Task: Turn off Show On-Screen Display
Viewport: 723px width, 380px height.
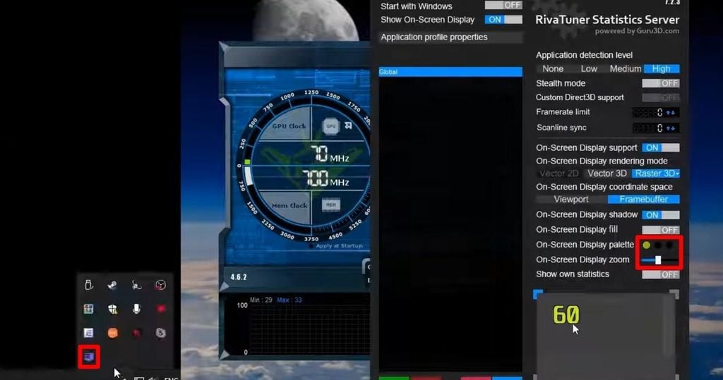Action: tap(503, 20)
